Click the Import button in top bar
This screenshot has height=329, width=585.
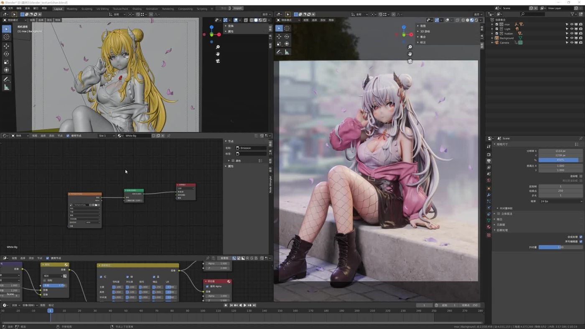238,8
